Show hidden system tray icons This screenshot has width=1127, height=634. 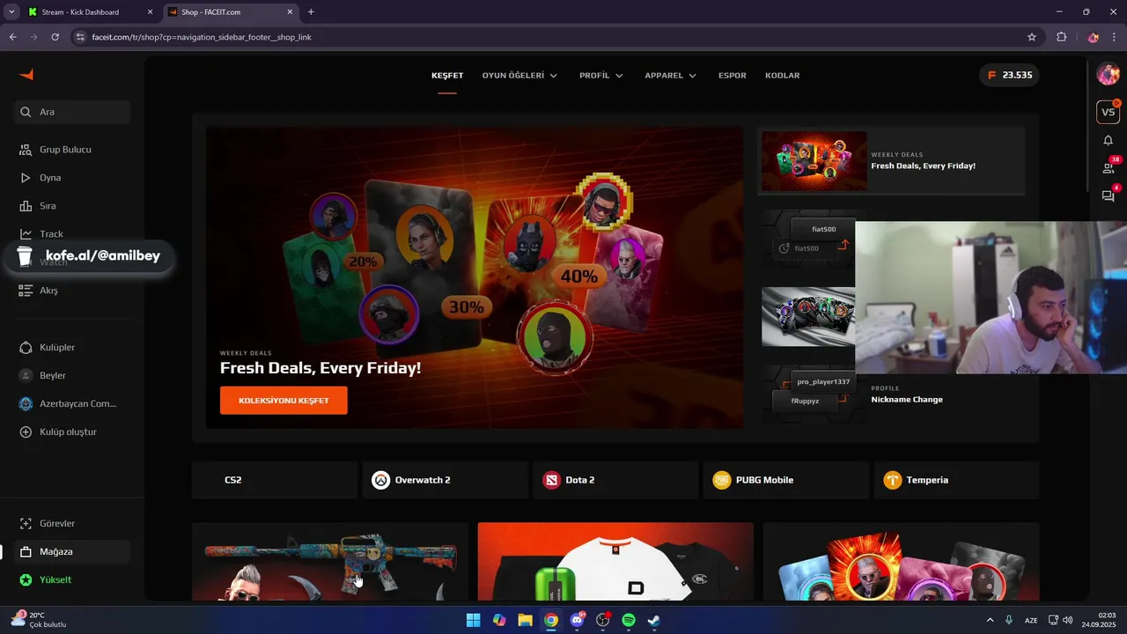(x=990, y=620)
